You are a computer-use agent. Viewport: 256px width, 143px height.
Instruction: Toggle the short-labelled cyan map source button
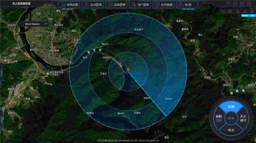point(252,16)
